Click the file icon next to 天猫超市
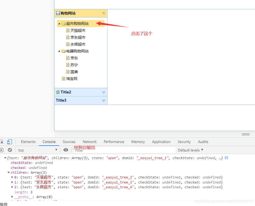Screen dimensions: 255x206 [x=68, y=30]
